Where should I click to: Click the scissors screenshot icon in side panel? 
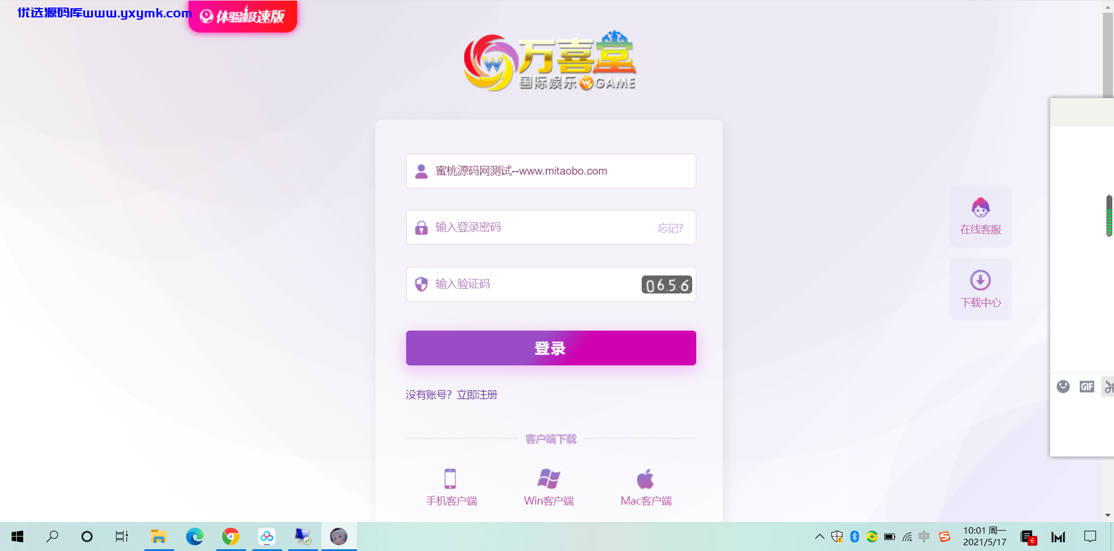coord(1109,386)
